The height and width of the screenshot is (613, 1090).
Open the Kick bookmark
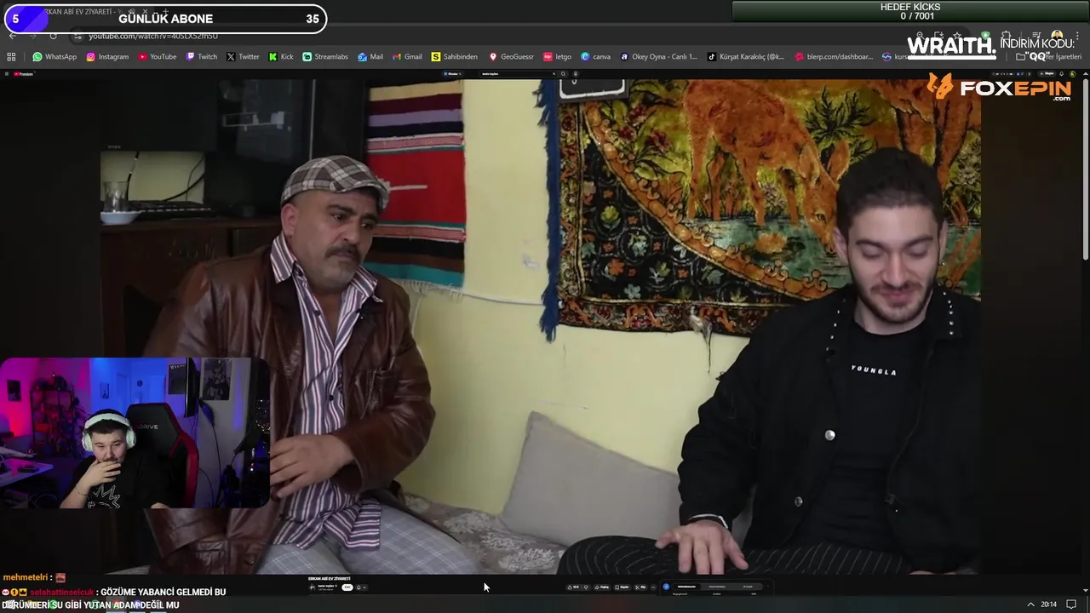point(280,56)
